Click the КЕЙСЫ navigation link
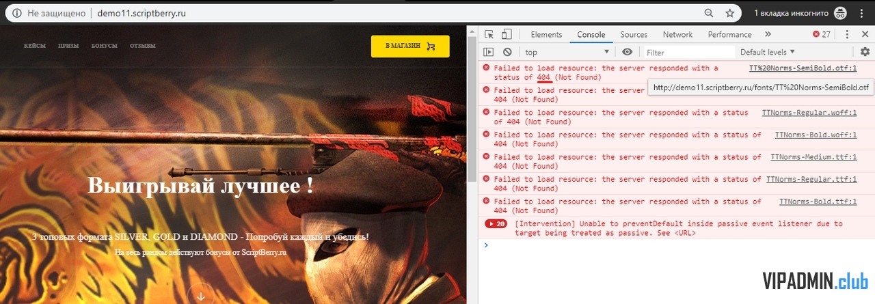This screenshot has width=875, height=304. click(x=35, y=46)
